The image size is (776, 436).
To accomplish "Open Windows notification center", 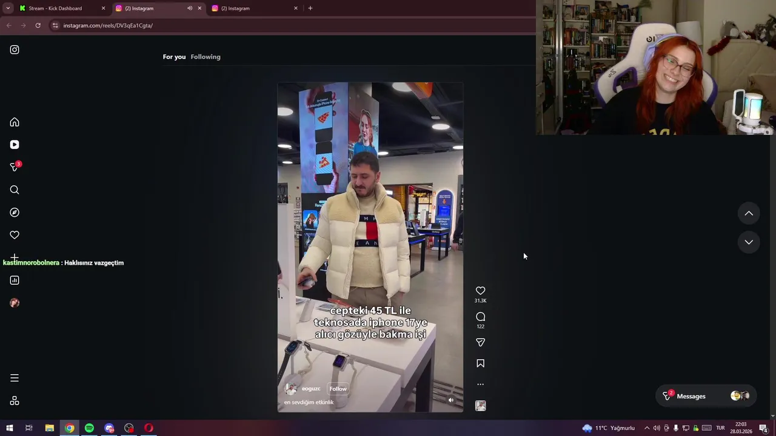I will click(x=763, y=428).
